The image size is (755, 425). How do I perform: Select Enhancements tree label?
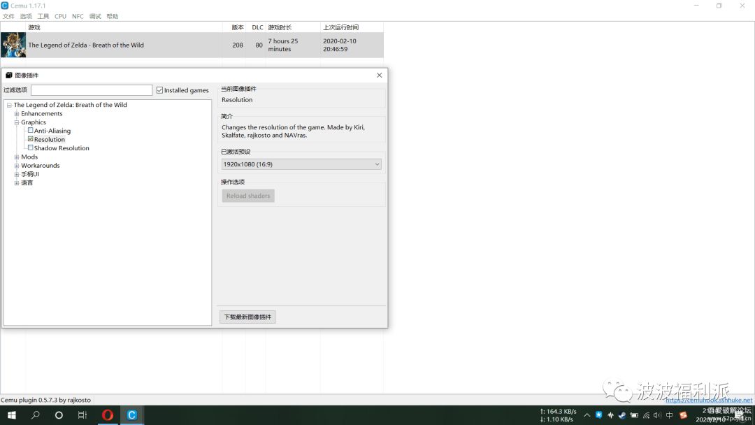42,114
